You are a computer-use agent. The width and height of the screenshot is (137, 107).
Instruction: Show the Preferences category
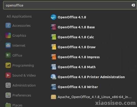pos(18,95)
